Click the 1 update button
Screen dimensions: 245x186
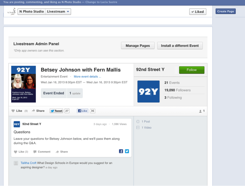tap(75, 93)
